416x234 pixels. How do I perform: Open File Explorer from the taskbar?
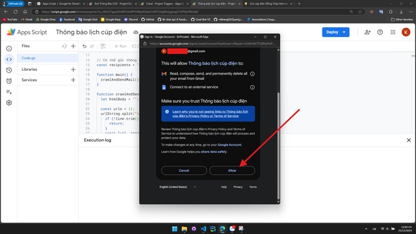[184, 229]
